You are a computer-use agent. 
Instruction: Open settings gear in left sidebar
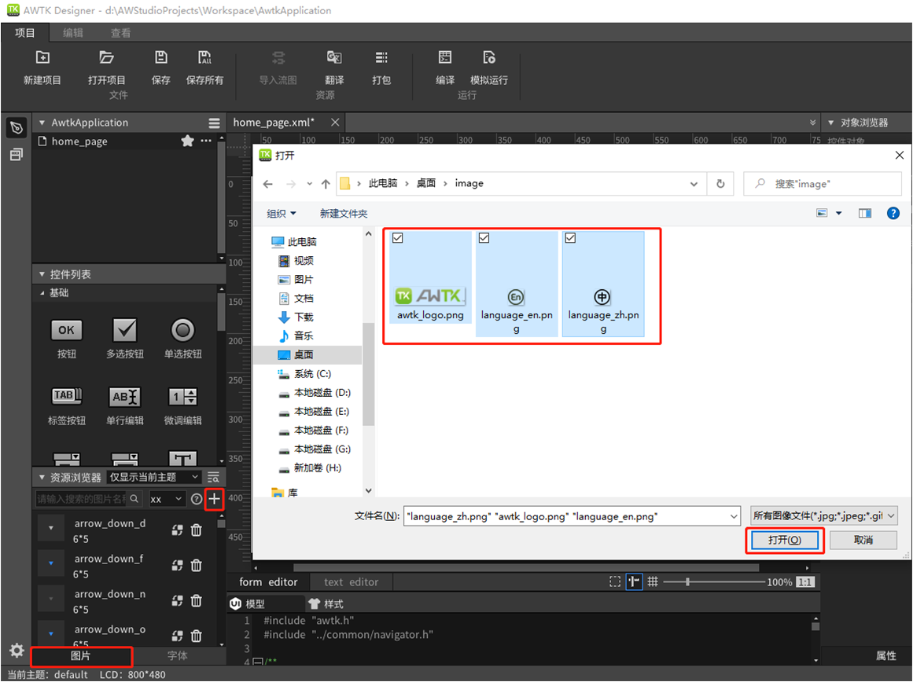(x=17, y=650)
